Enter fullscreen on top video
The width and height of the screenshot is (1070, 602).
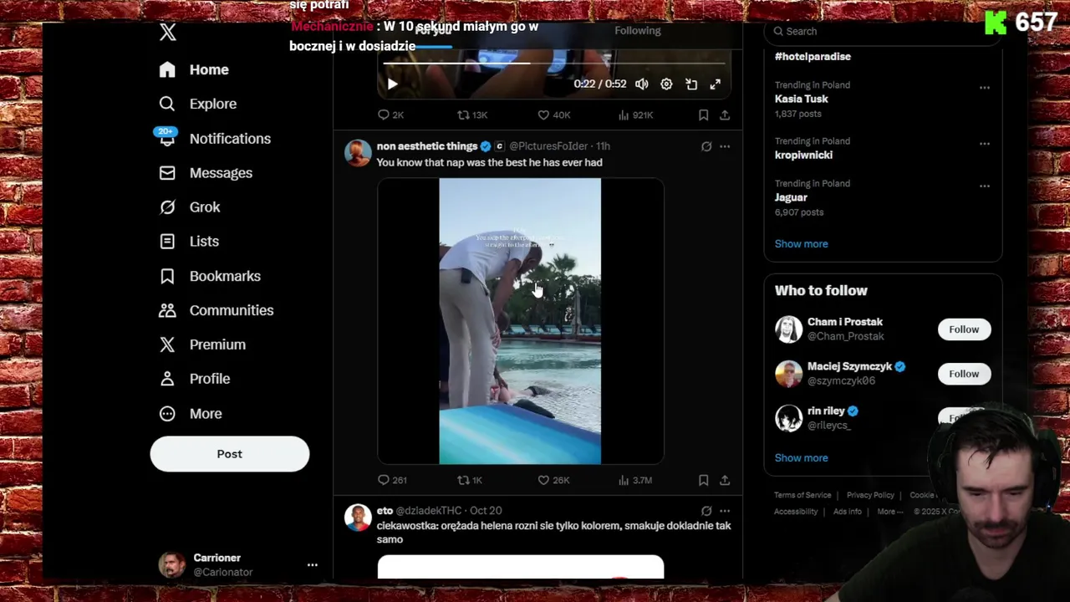(716, 84)
